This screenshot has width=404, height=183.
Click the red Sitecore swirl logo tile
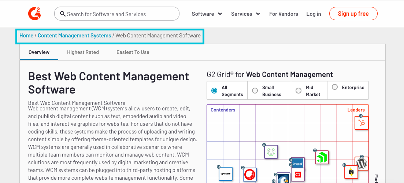(x=250, y=175)
